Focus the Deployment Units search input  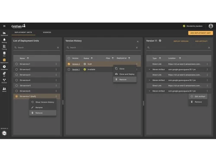37,48
